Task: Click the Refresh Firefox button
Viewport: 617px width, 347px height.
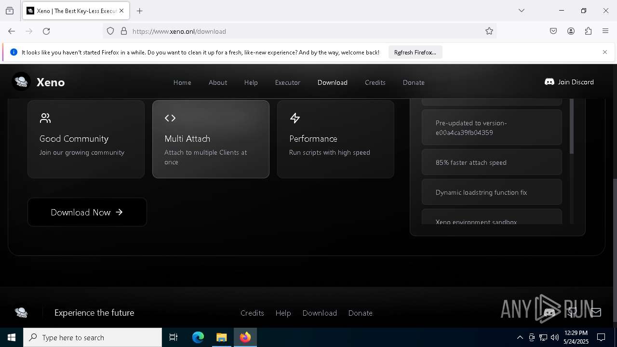Action: (415, 52)
